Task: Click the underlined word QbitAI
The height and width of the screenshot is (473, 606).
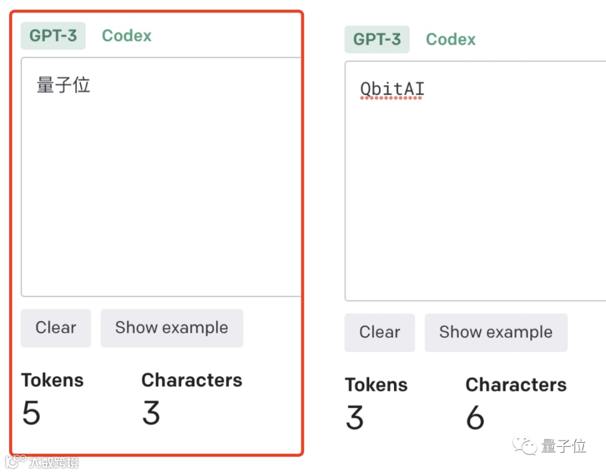Action: pyautogui.click(x=392, y=89)
